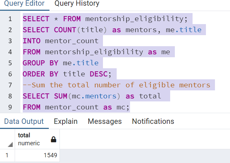Click 'mentor_count' on line 9
This screenshot has width=230, height=163.
(x=72, y=107)
